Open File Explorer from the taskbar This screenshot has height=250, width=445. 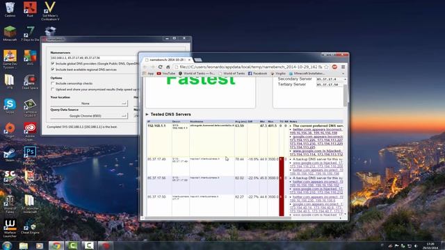24,245
